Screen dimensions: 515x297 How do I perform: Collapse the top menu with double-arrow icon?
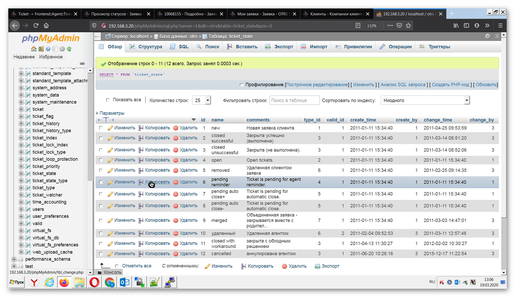(x=497, y=36)
